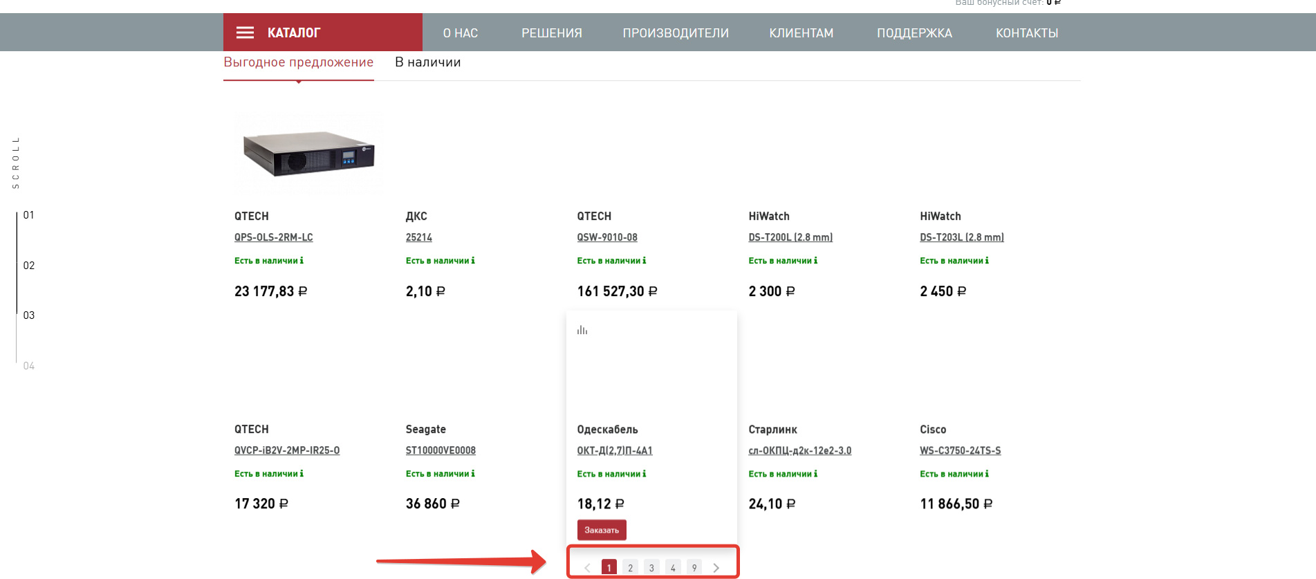Click the price 11 866,50 ₽
The width and height of the screenshot is (1316, 579).
click(x=956, y=504)
